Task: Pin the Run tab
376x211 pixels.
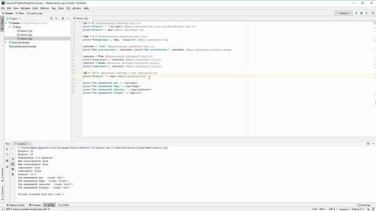Action: (x=7, y=167)
